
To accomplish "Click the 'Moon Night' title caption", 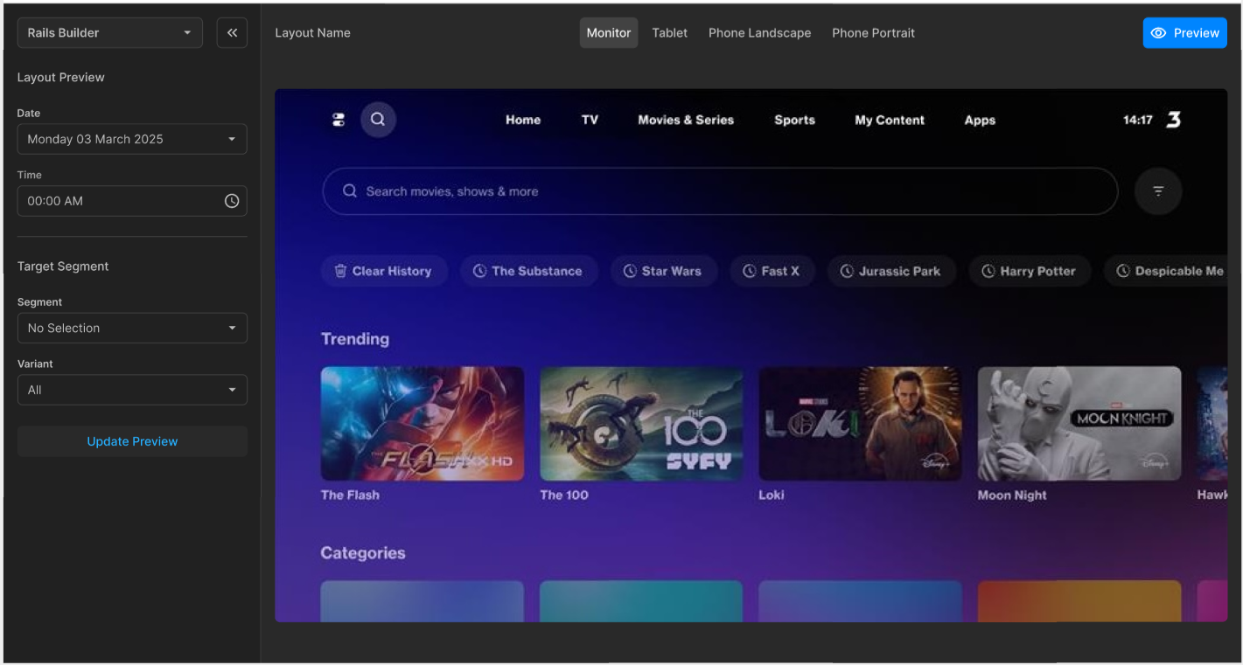I will coord(1012,495).
